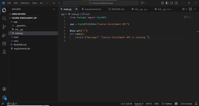Screen dimensions: 199x106
Task: Open the Search view in activity bar
Action: pos(4,18)
